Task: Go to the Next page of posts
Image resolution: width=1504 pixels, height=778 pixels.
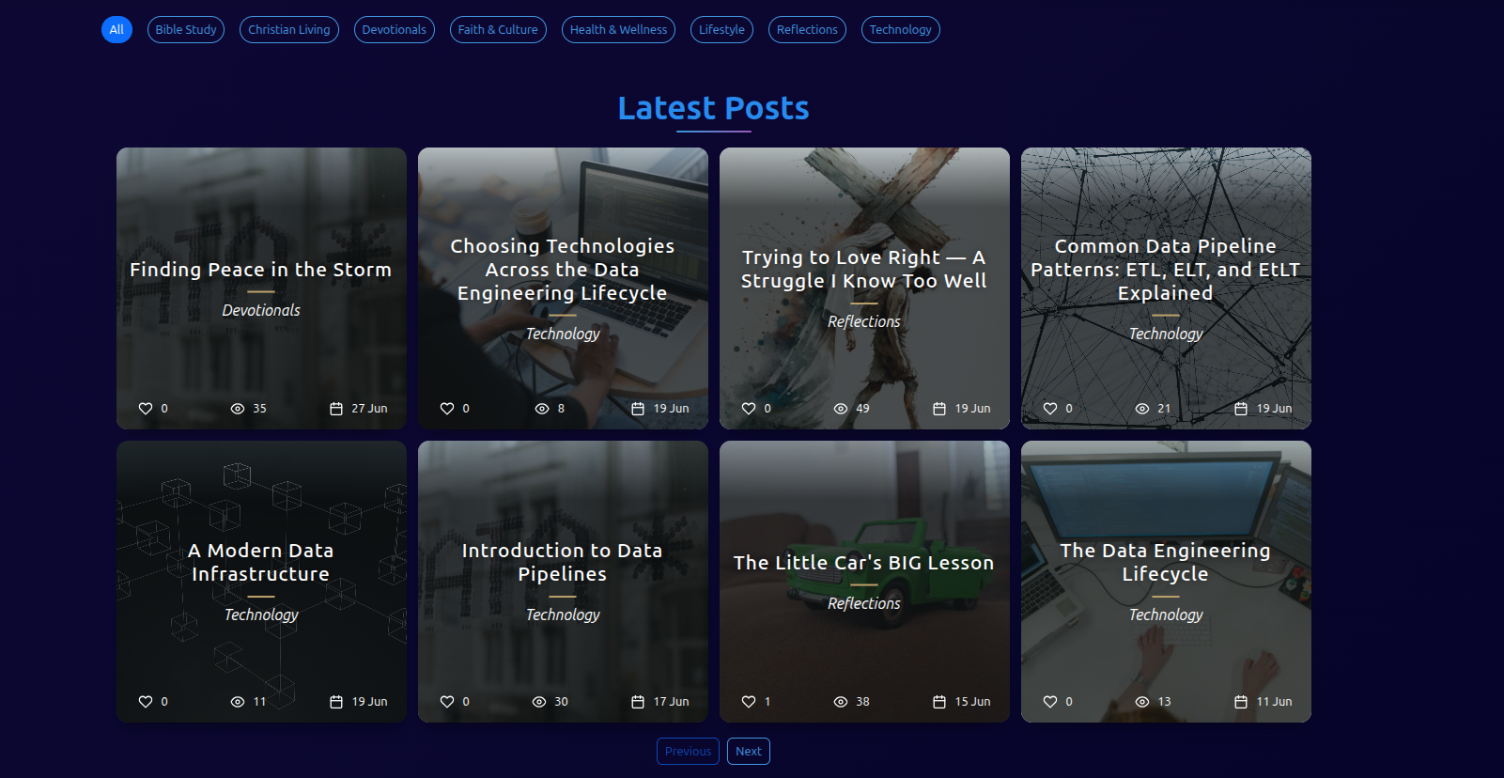Action: [x=749, y=752]
